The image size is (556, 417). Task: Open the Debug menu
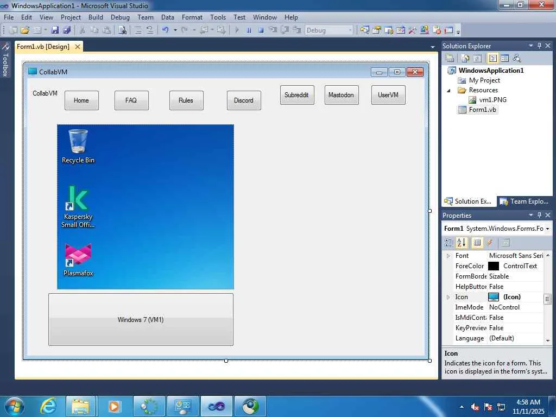point(120,17)
